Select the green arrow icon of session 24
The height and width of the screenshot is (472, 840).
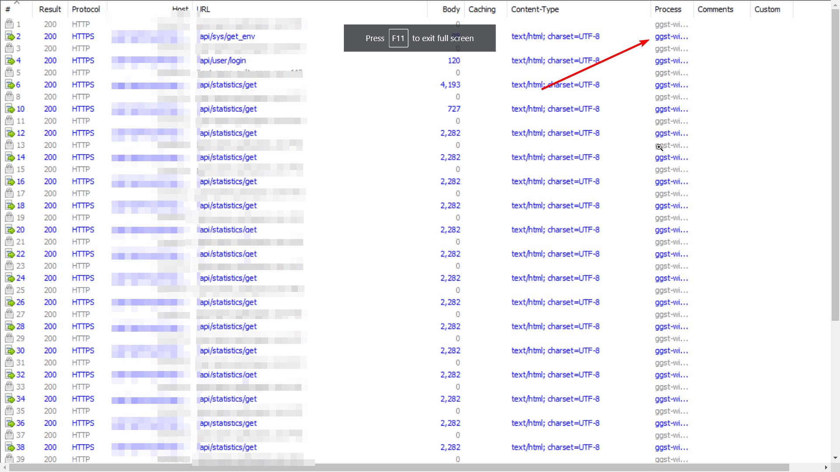(x=10, y=278)
